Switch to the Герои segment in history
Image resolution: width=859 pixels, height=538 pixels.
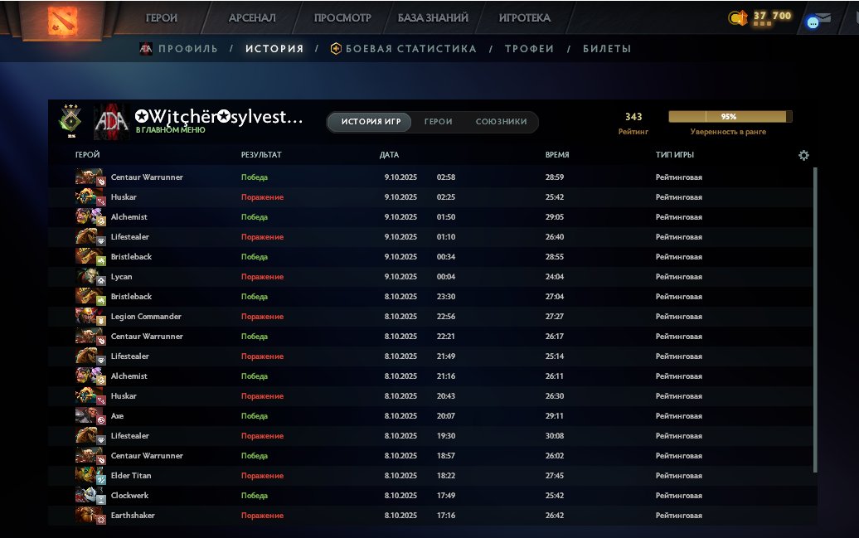pyautogui.click(x=438, y=122)
